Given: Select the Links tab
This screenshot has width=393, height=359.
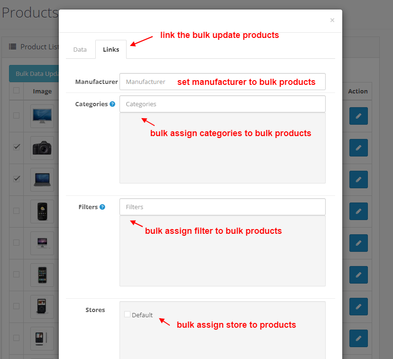Looking at the screenshot, I should click(x=111, y=49).
